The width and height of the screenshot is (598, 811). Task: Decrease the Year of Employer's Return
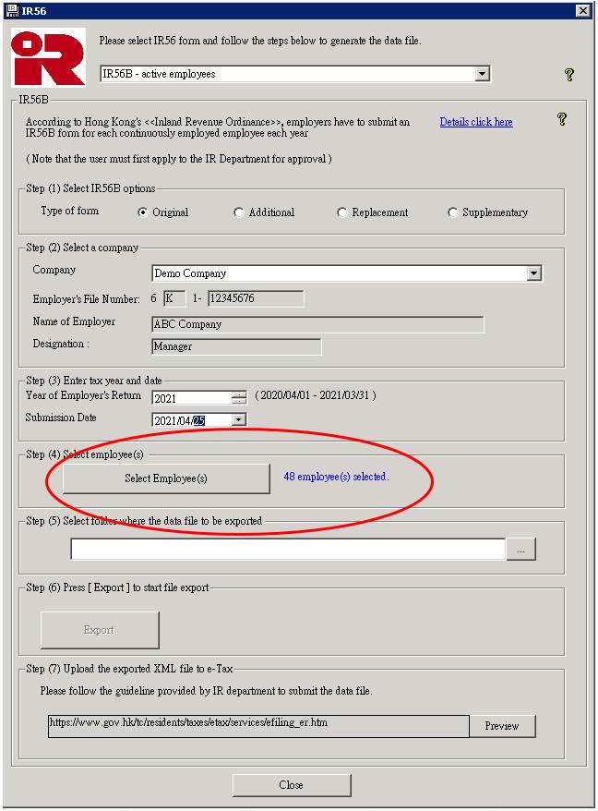(239, 402)
